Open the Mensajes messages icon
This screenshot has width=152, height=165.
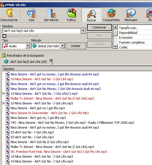click(x=131, y=13)
